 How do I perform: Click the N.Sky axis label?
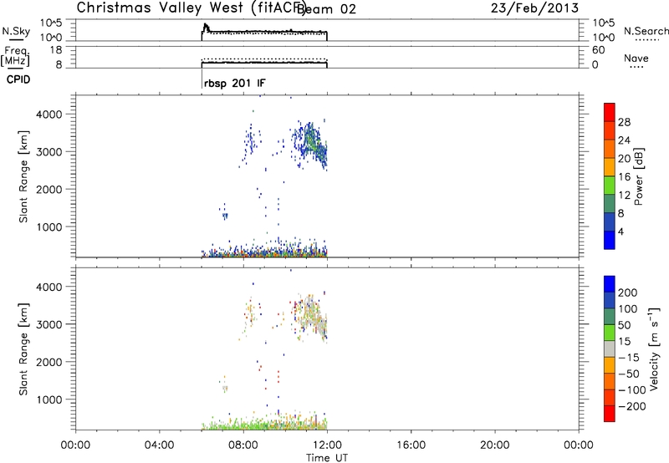[16, 31]
